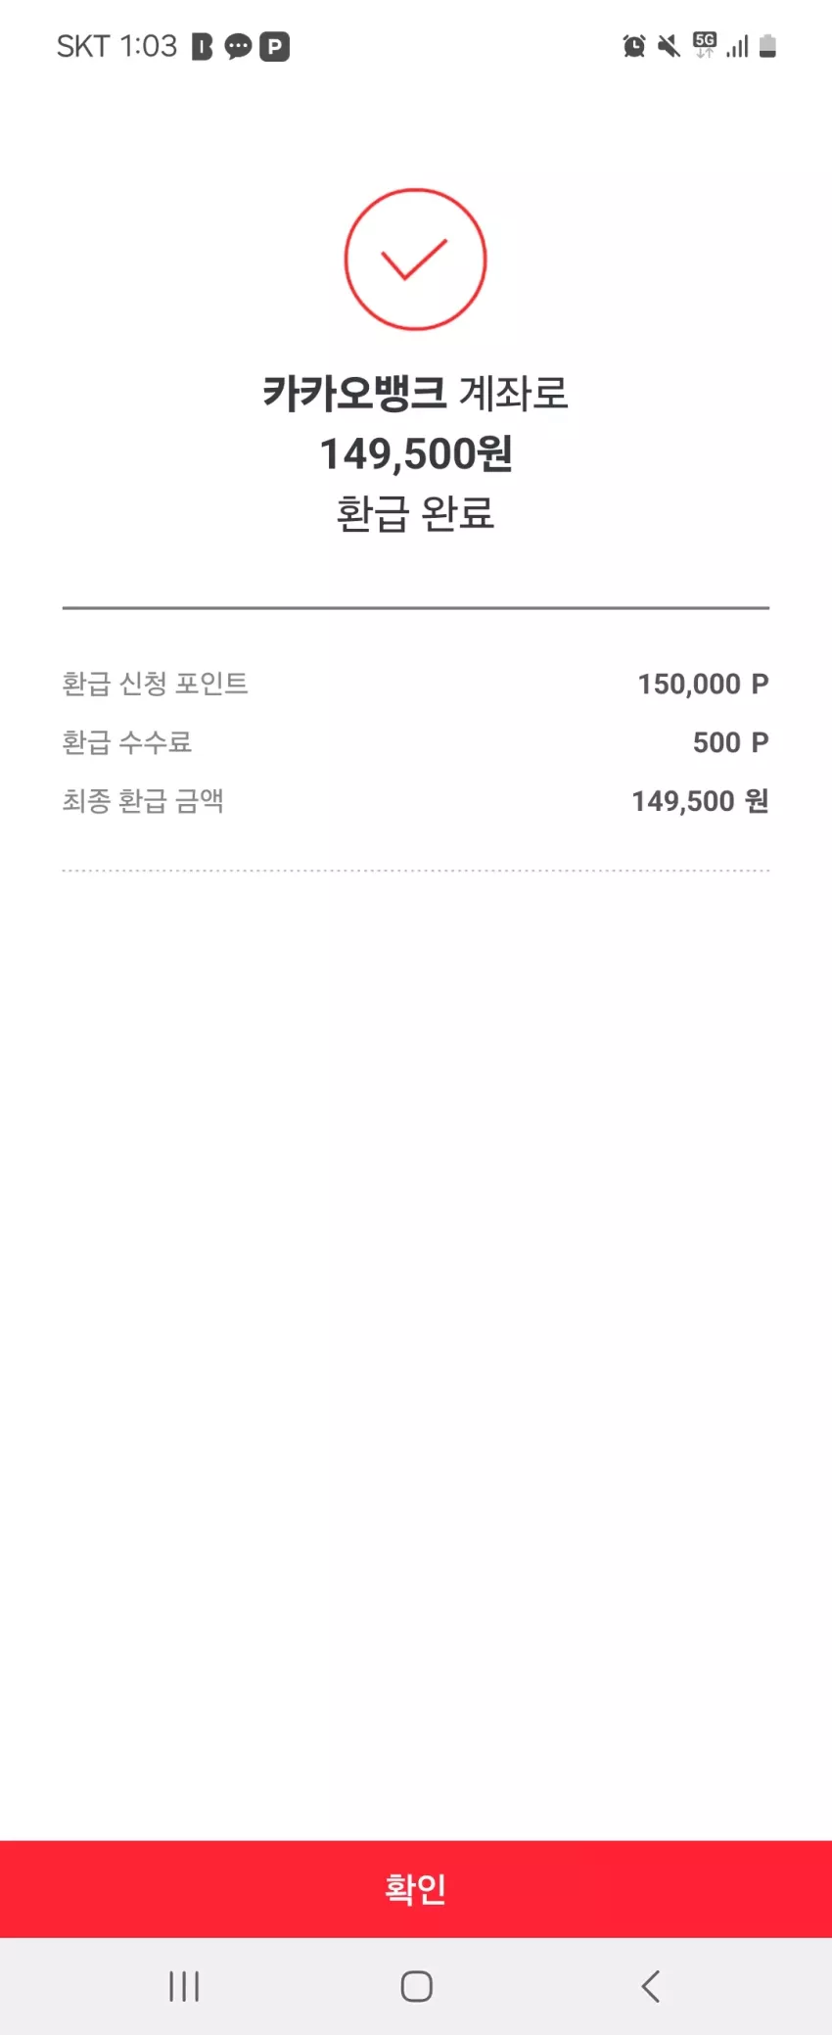Tap the Android home navigation button
832x2035 pixels.
click(x=416, y=1986)
